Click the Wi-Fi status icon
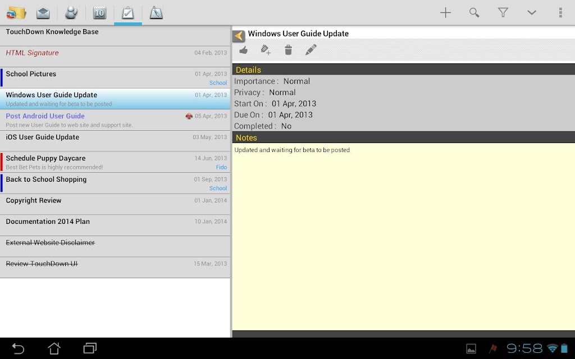Image resolution: width=575 pixels, height=359 pixels. 552,348
